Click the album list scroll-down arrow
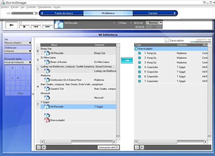215x156 pixels. [x=118, y=138]
